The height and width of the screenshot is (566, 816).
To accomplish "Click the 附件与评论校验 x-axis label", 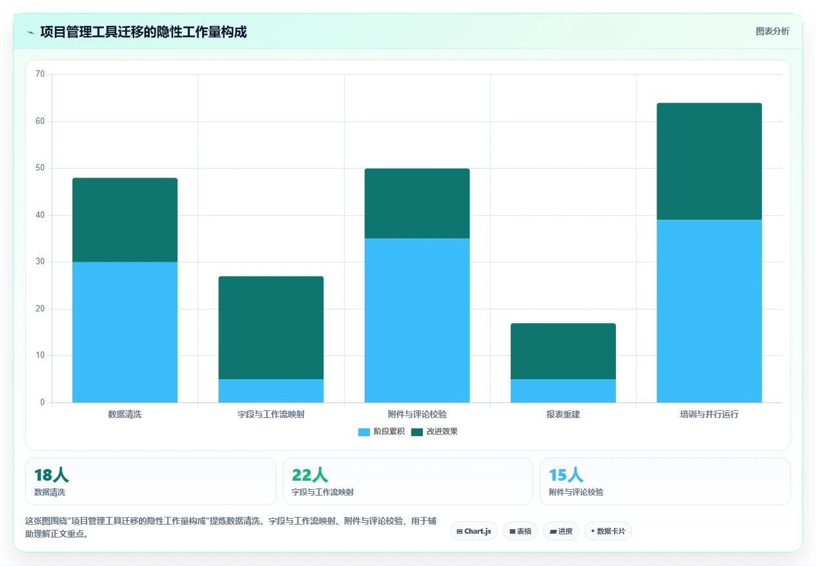I will coord(417,414).
